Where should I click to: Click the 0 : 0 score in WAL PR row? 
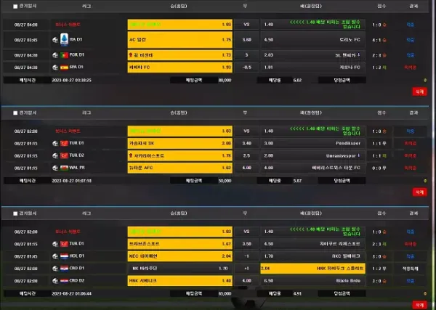coord(376,168)
